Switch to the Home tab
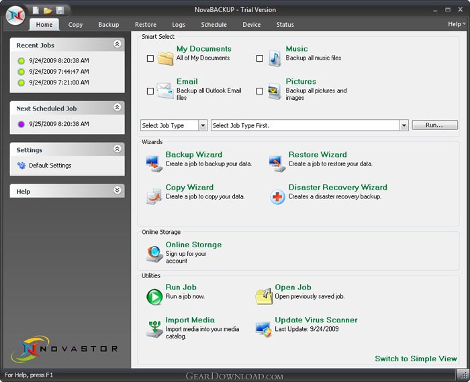Screen dimensions: 470x382 pyautogui.click(x=44, y=25)
